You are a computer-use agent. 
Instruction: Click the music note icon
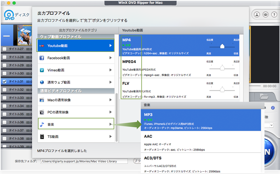(42, 124)
